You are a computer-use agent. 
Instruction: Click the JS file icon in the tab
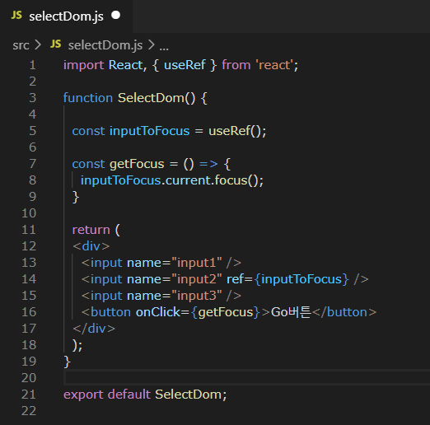pos(16,16)
